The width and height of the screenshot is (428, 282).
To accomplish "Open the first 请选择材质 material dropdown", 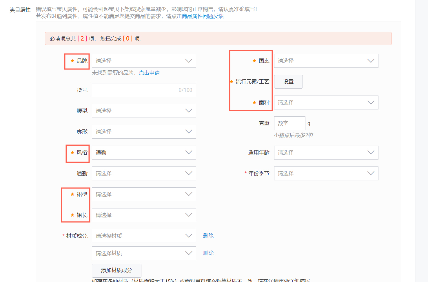I will [144, 236].
